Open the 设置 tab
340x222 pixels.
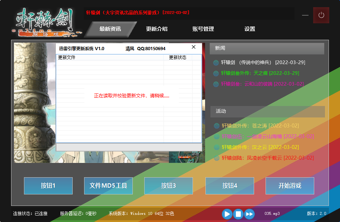click(x=250, y=29)
